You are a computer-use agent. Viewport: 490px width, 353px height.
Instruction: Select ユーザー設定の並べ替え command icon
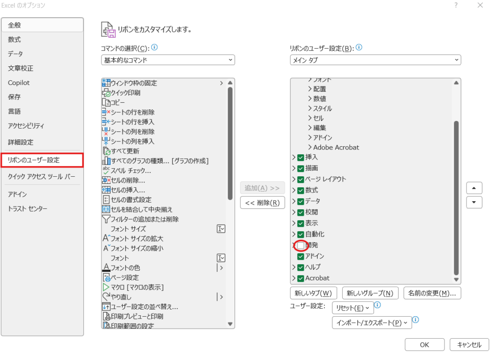click(x=106, y=307)
